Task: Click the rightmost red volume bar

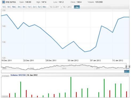Action: click(126, 94)
